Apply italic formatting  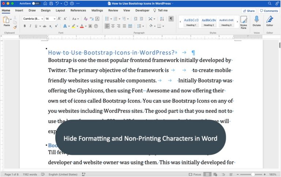[30, 26]
